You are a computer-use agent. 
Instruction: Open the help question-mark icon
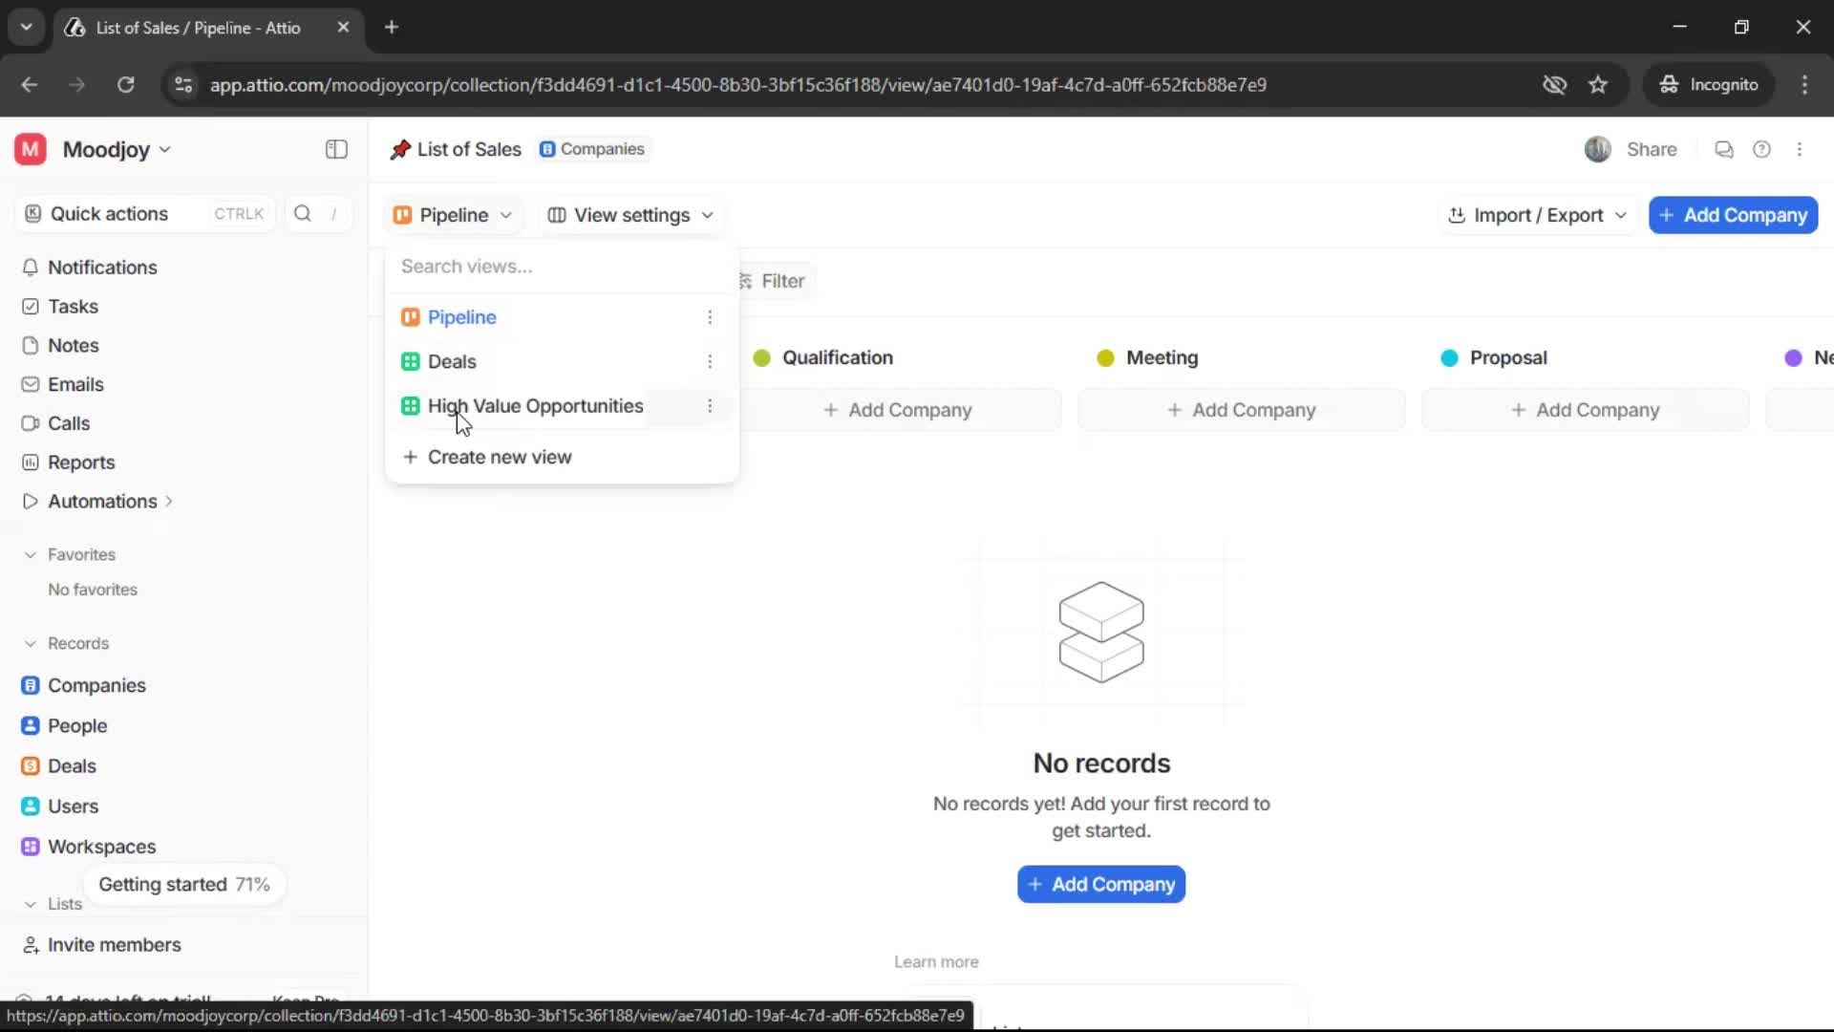(1762, 149)
